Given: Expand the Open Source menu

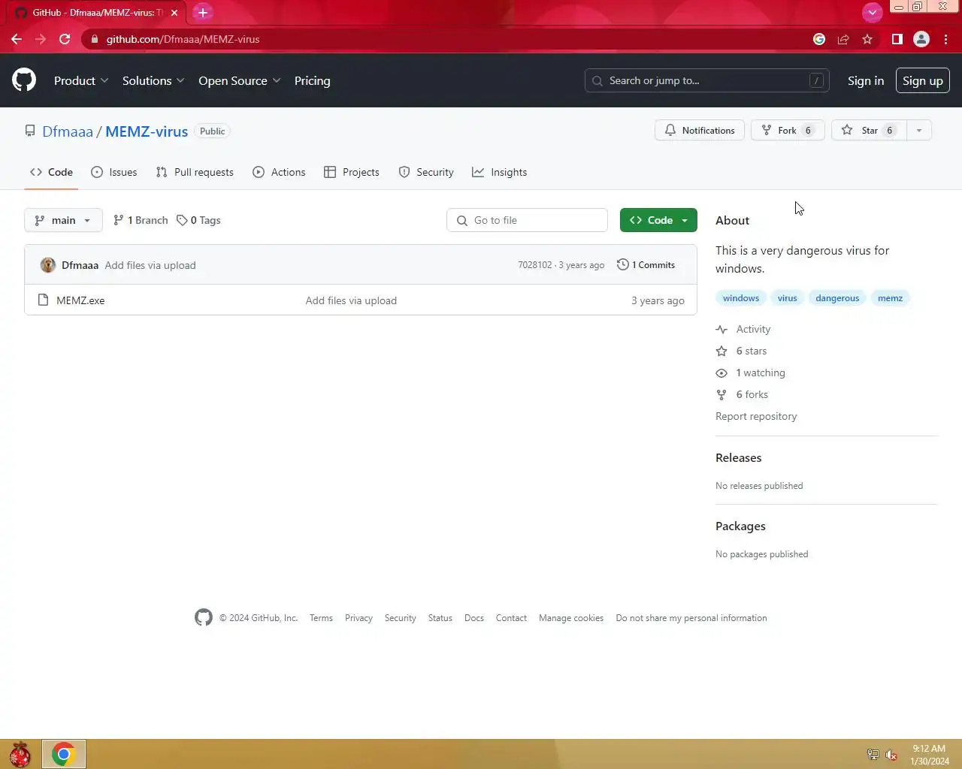Looking at the screenshot, I should 240,80.
